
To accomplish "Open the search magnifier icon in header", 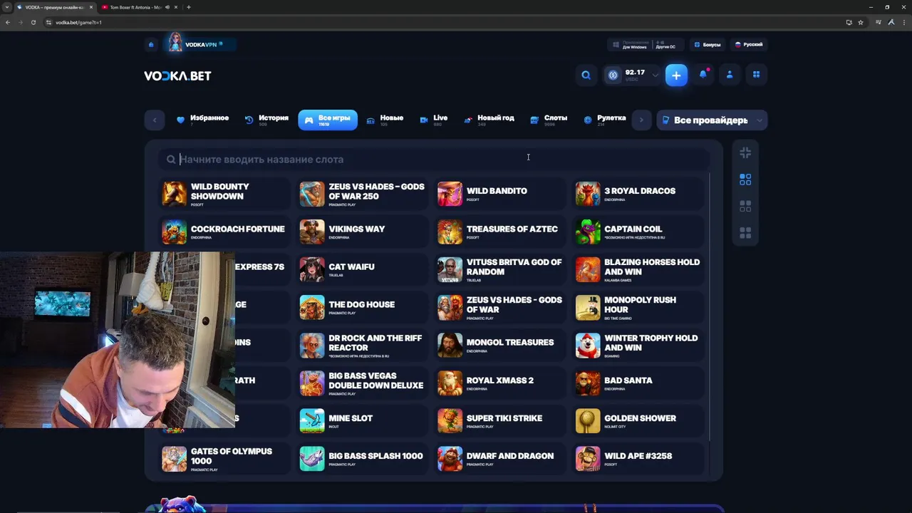I will [x=586, y=75].
